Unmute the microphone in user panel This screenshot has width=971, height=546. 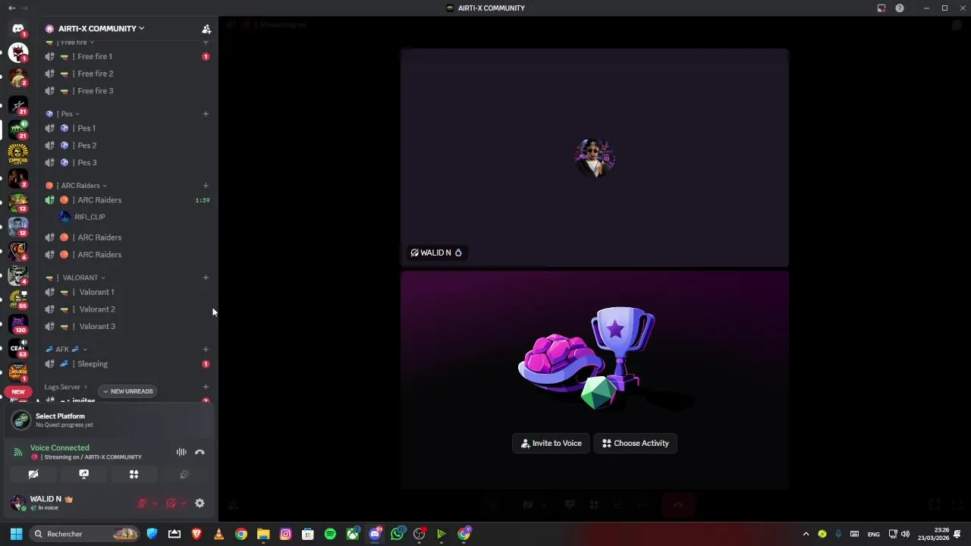142,503
